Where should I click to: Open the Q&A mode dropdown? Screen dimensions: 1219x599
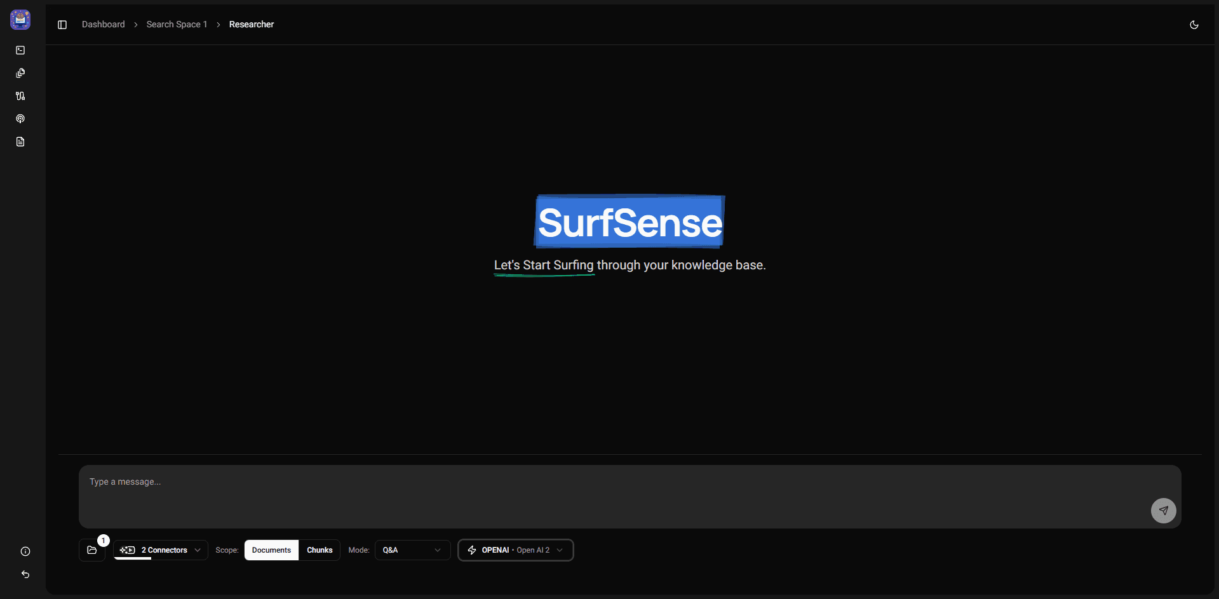tap(412, 550)
